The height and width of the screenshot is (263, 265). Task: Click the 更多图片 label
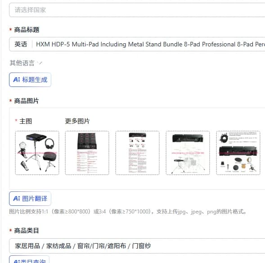point(77,121)
